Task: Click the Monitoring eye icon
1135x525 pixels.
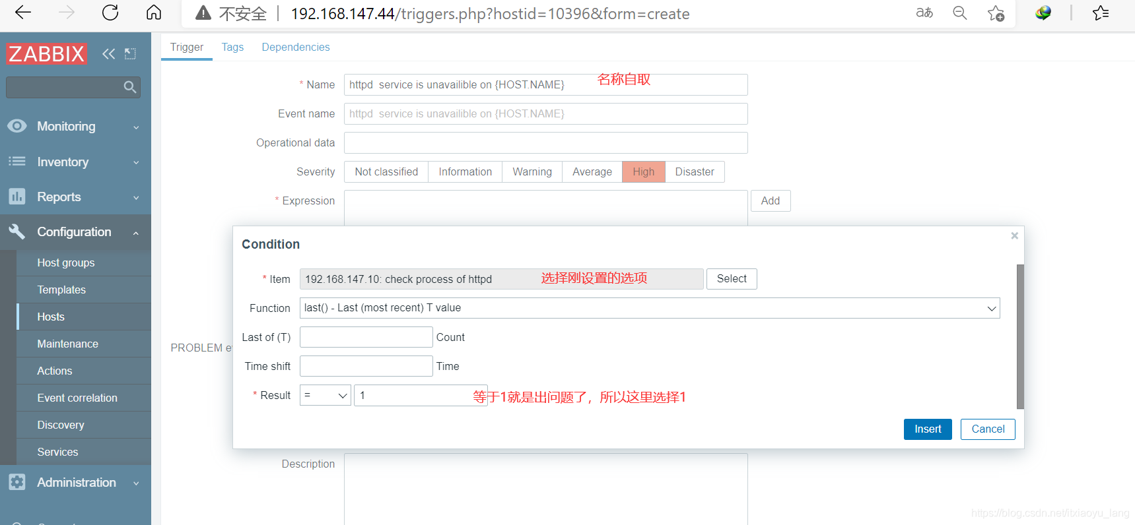Action: (17, 126)
